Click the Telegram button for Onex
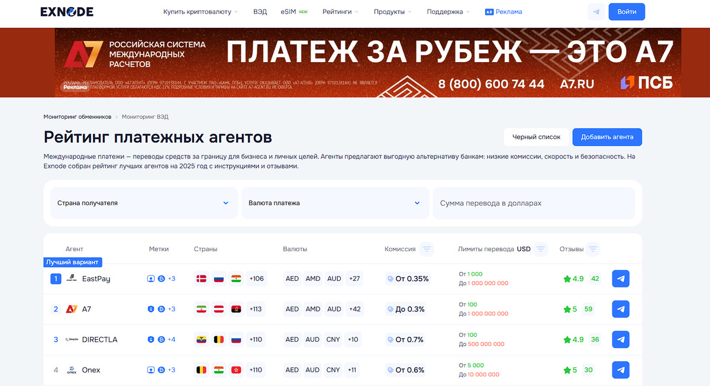Viewport: 710px width, 386px height. coord(621,370)
